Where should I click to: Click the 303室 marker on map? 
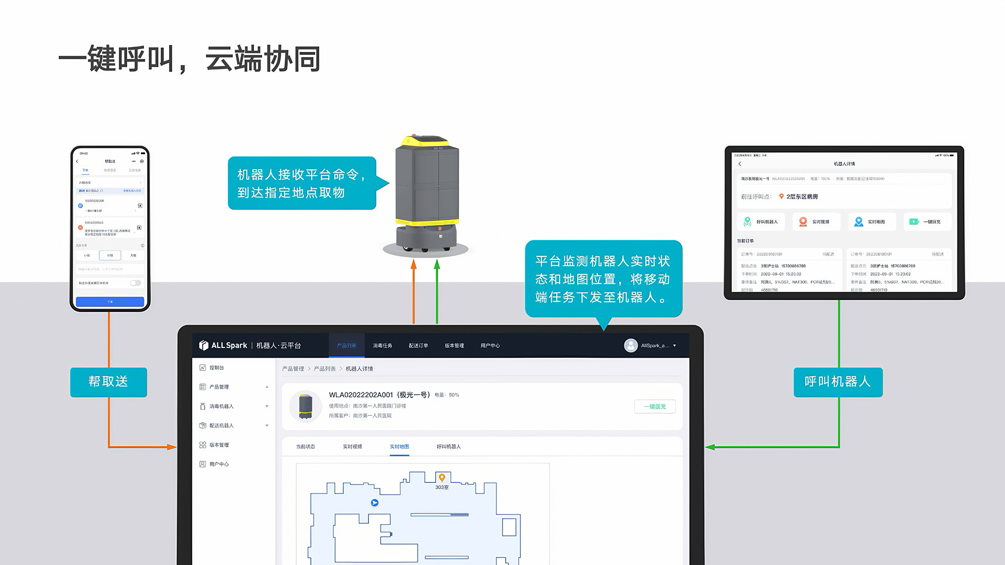(442, 478)
